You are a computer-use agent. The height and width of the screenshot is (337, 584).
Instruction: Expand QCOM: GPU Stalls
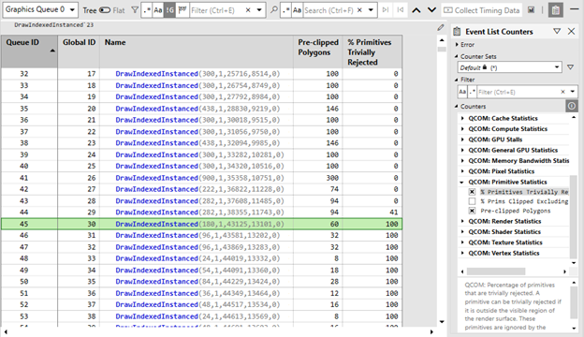(x=462, y=139)
